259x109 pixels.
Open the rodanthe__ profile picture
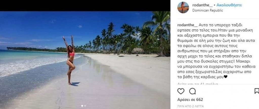[x=183, y=7]
